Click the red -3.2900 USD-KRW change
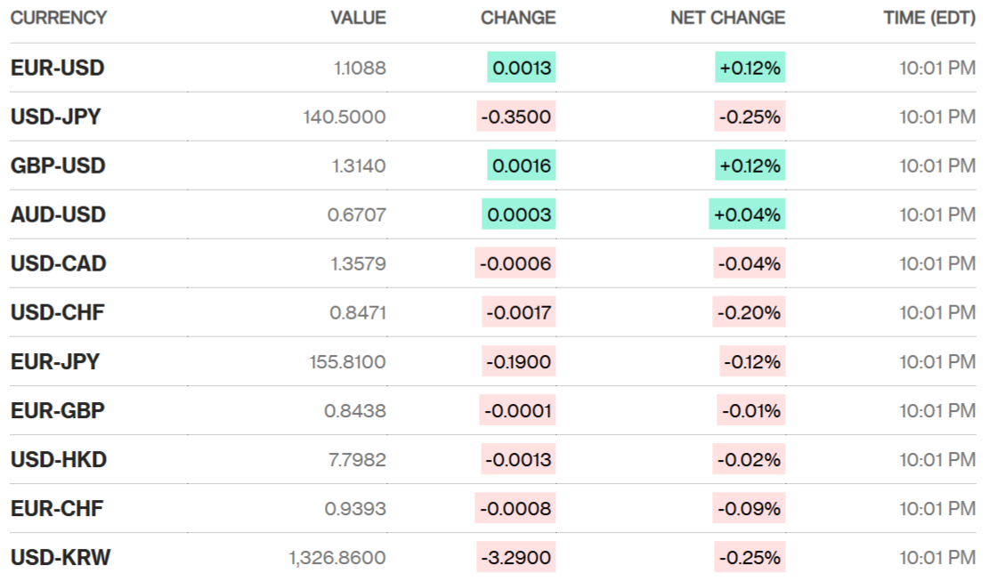This screenshot has width=989, height=581. click(x=516, y=557)
